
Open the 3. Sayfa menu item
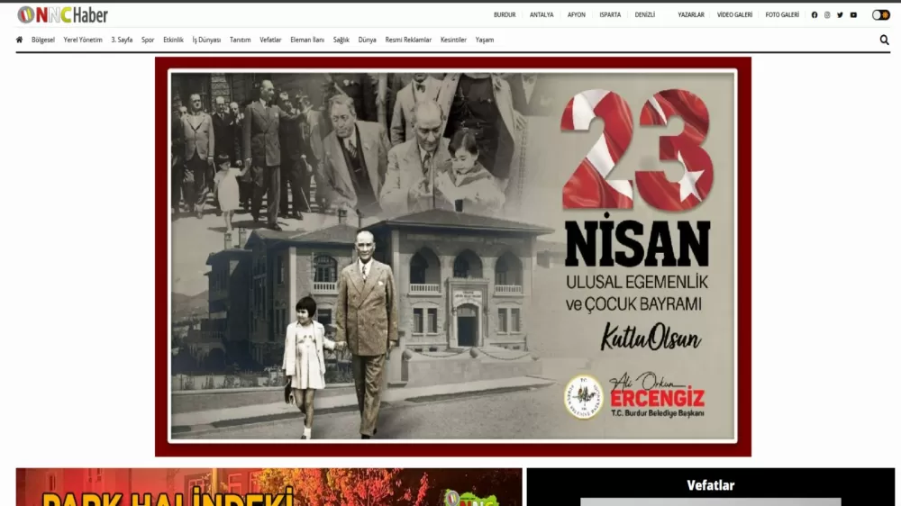122,40
